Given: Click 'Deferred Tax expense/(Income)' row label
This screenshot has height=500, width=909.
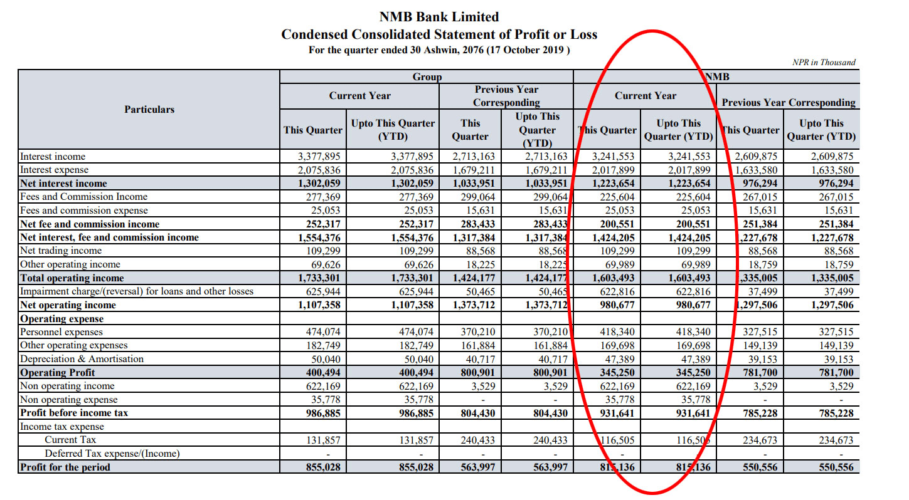Looking at the screenshot, I should point(112,454).
